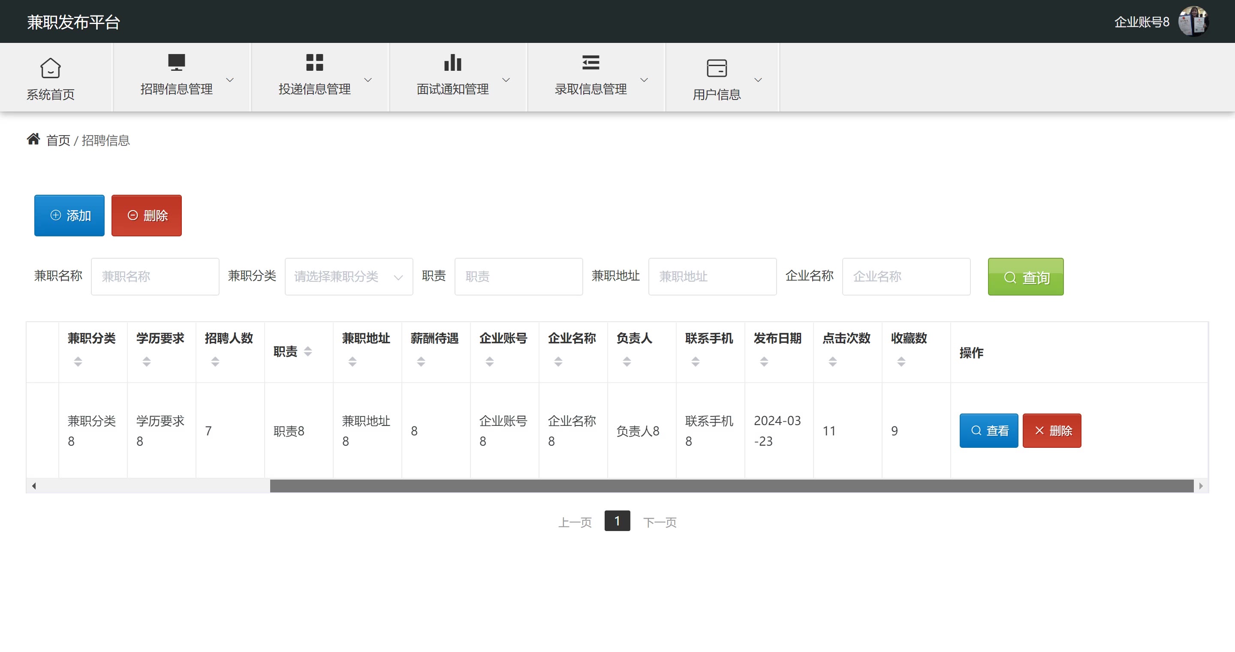Sort by 点击次数 column arrows
Viewport: 1235px width, 652px height.
pyautogui.click(x=833, y=362)
